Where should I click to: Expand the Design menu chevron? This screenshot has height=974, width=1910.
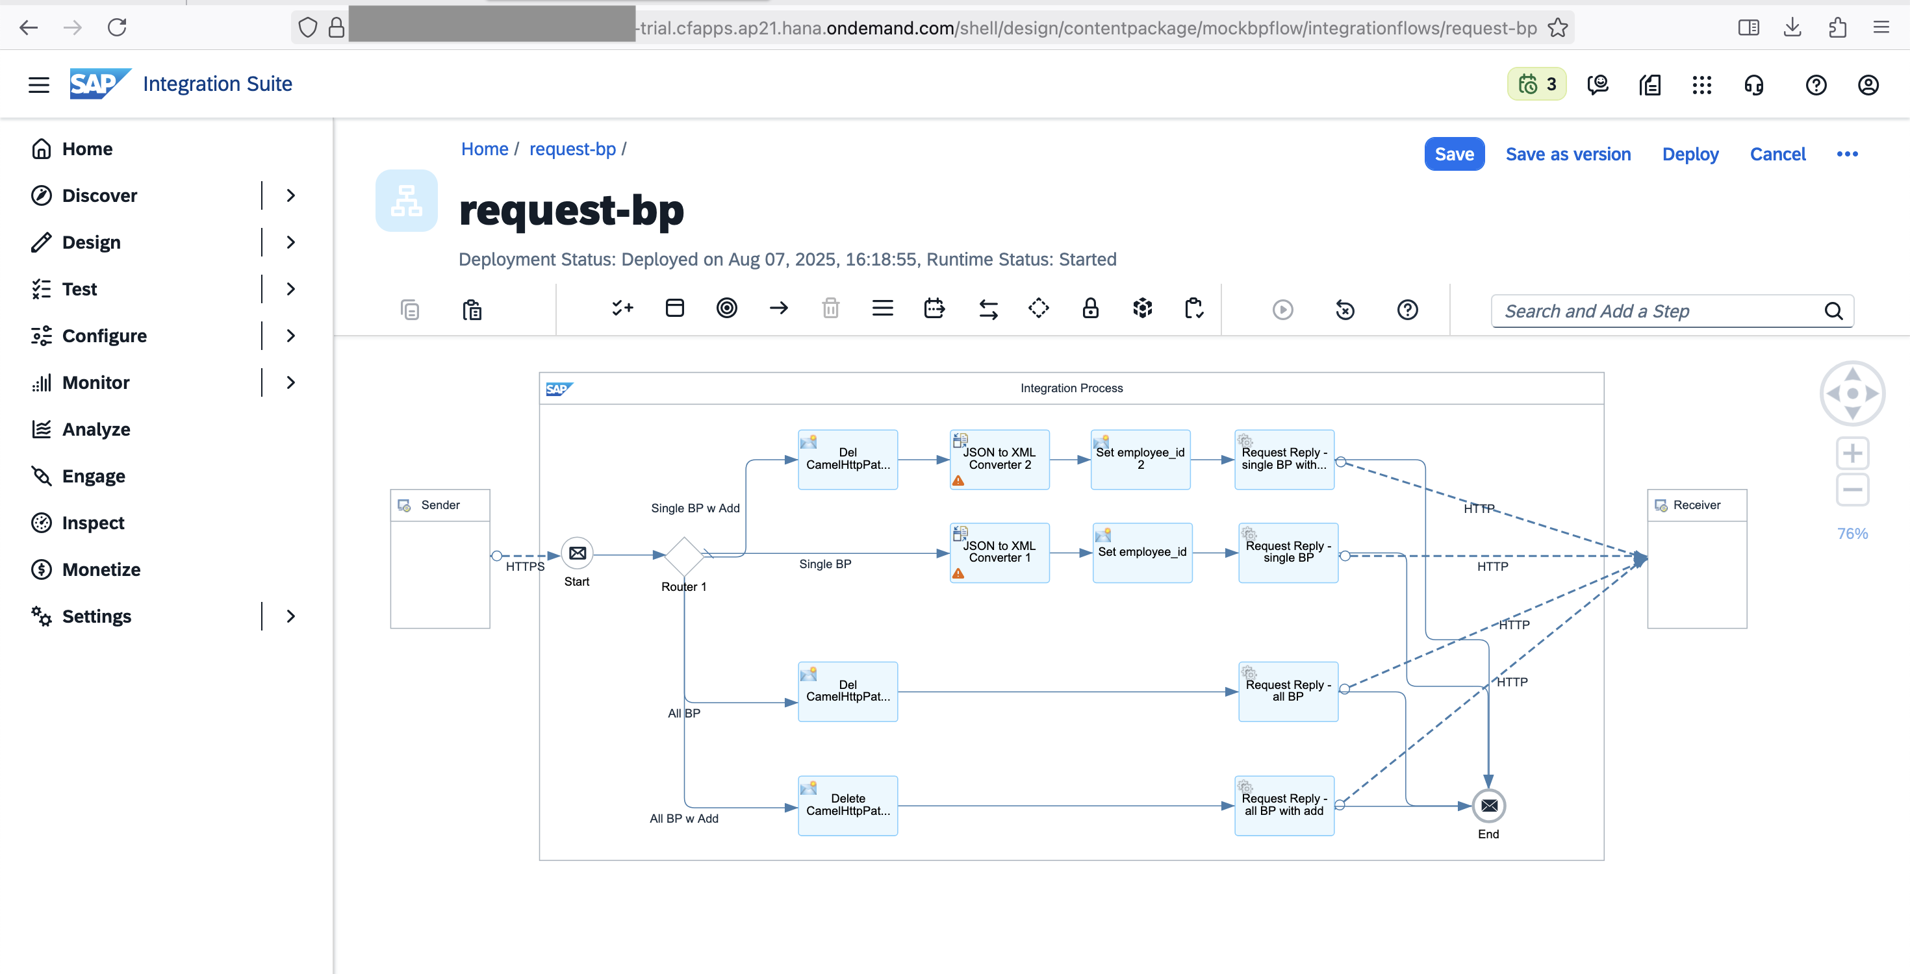[290, 242]
